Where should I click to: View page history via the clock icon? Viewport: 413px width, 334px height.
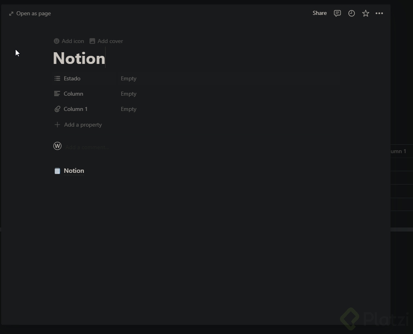click(x=352, y=13)
